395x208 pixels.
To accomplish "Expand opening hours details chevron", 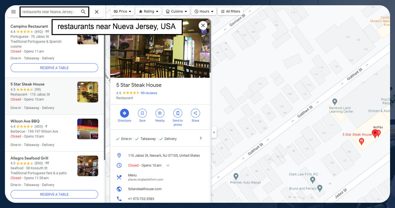I will [x=168, y=166].
